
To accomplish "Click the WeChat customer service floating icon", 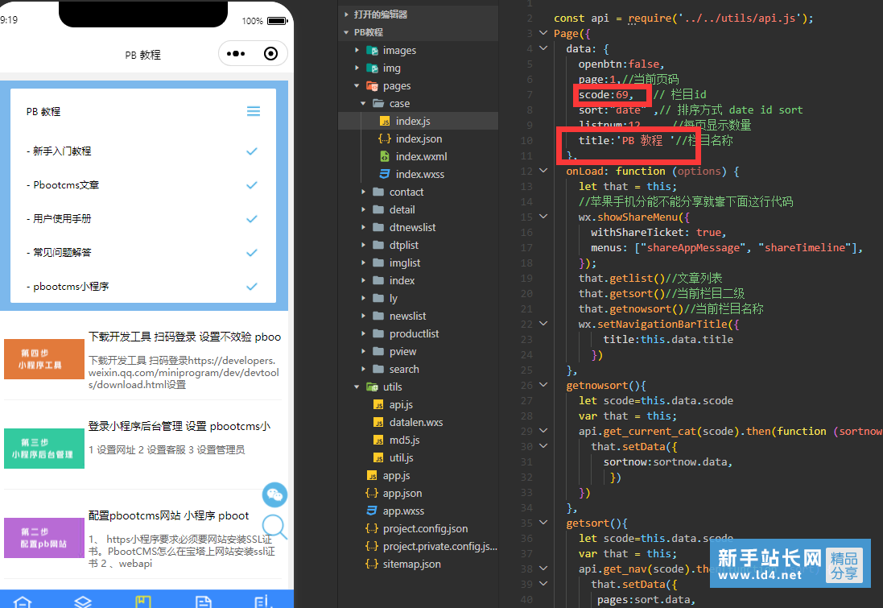I will tap(274, 494).
